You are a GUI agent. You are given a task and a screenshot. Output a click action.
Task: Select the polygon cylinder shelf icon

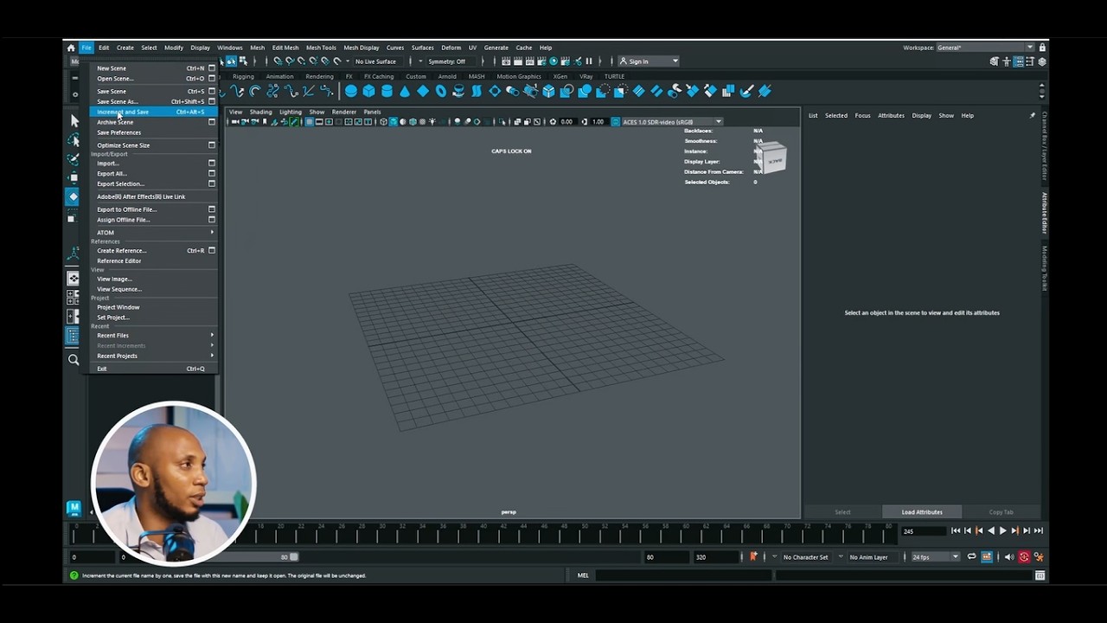tap(387, 91)
